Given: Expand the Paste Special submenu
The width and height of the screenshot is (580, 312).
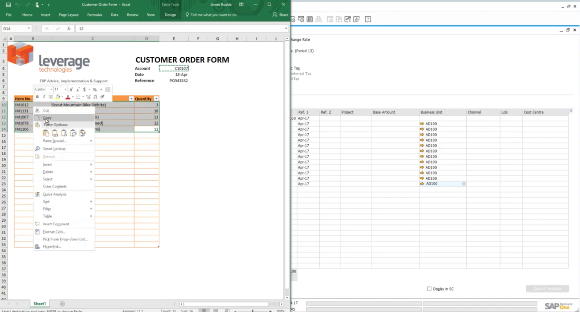Looking at the screenshot, I should [64, 141].
